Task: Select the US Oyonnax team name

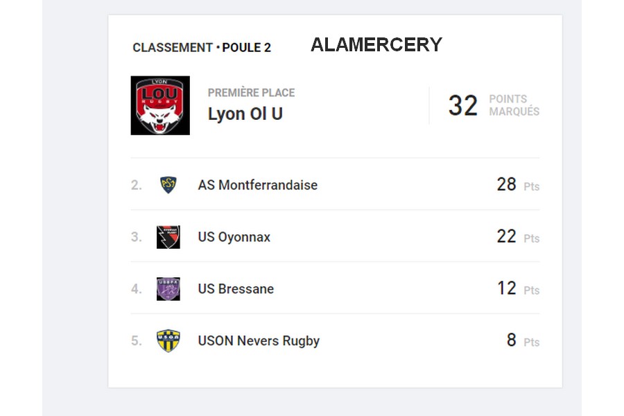Action: pos(234,237)
